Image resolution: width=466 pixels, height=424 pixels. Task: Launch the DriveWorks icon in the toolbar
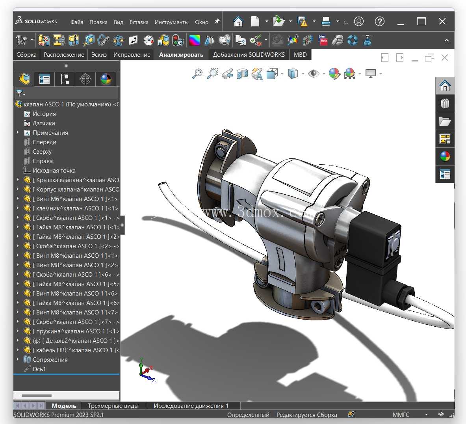[323, 41]
